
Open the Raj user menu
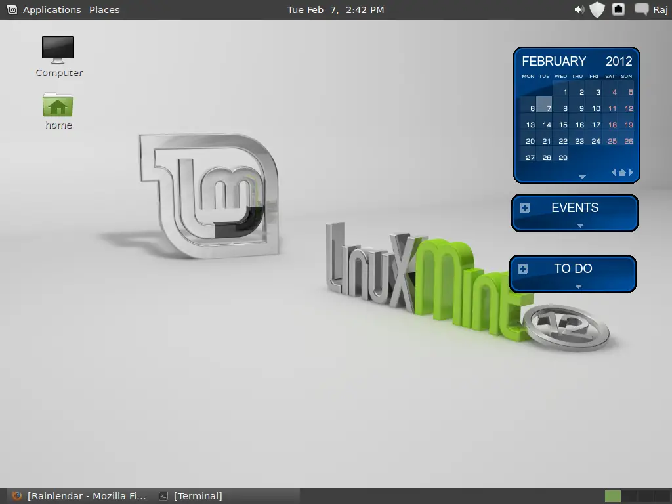point(660,10)
